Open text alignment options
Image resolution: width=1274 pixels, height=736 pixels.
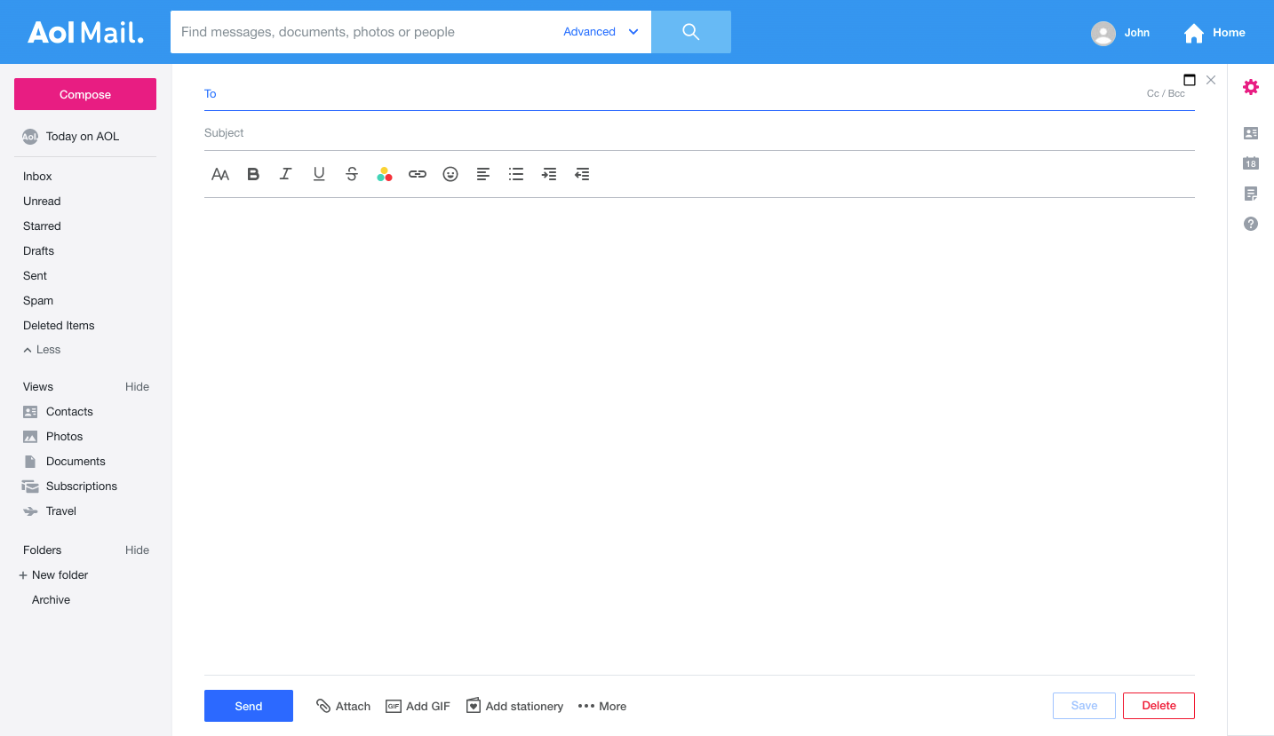tap(483, 175)
